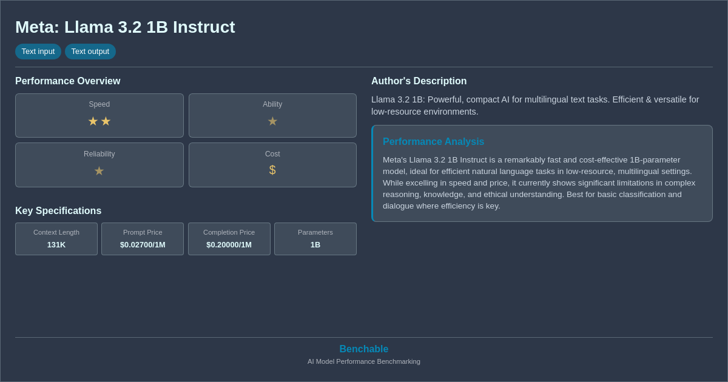
Task: Toggle the Speed rating card
Action: [x=99, y=115]
